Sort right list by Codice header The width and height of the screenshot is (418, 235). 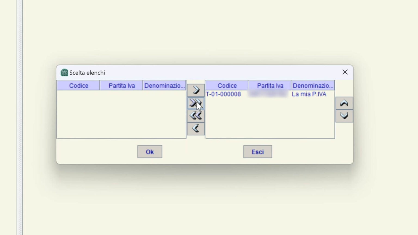click(x=227, y=86)
